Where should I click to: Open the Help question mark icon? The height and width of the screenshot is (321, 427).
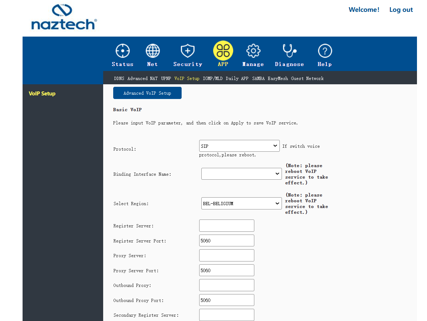click(x=325, y=51)
